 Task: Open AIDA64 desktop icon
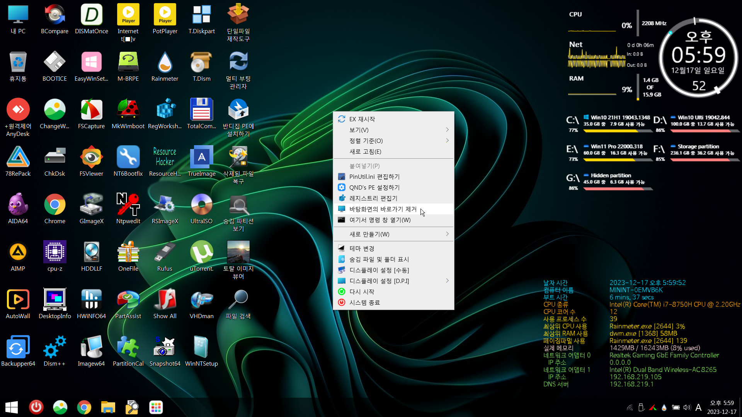coord(18,209)
